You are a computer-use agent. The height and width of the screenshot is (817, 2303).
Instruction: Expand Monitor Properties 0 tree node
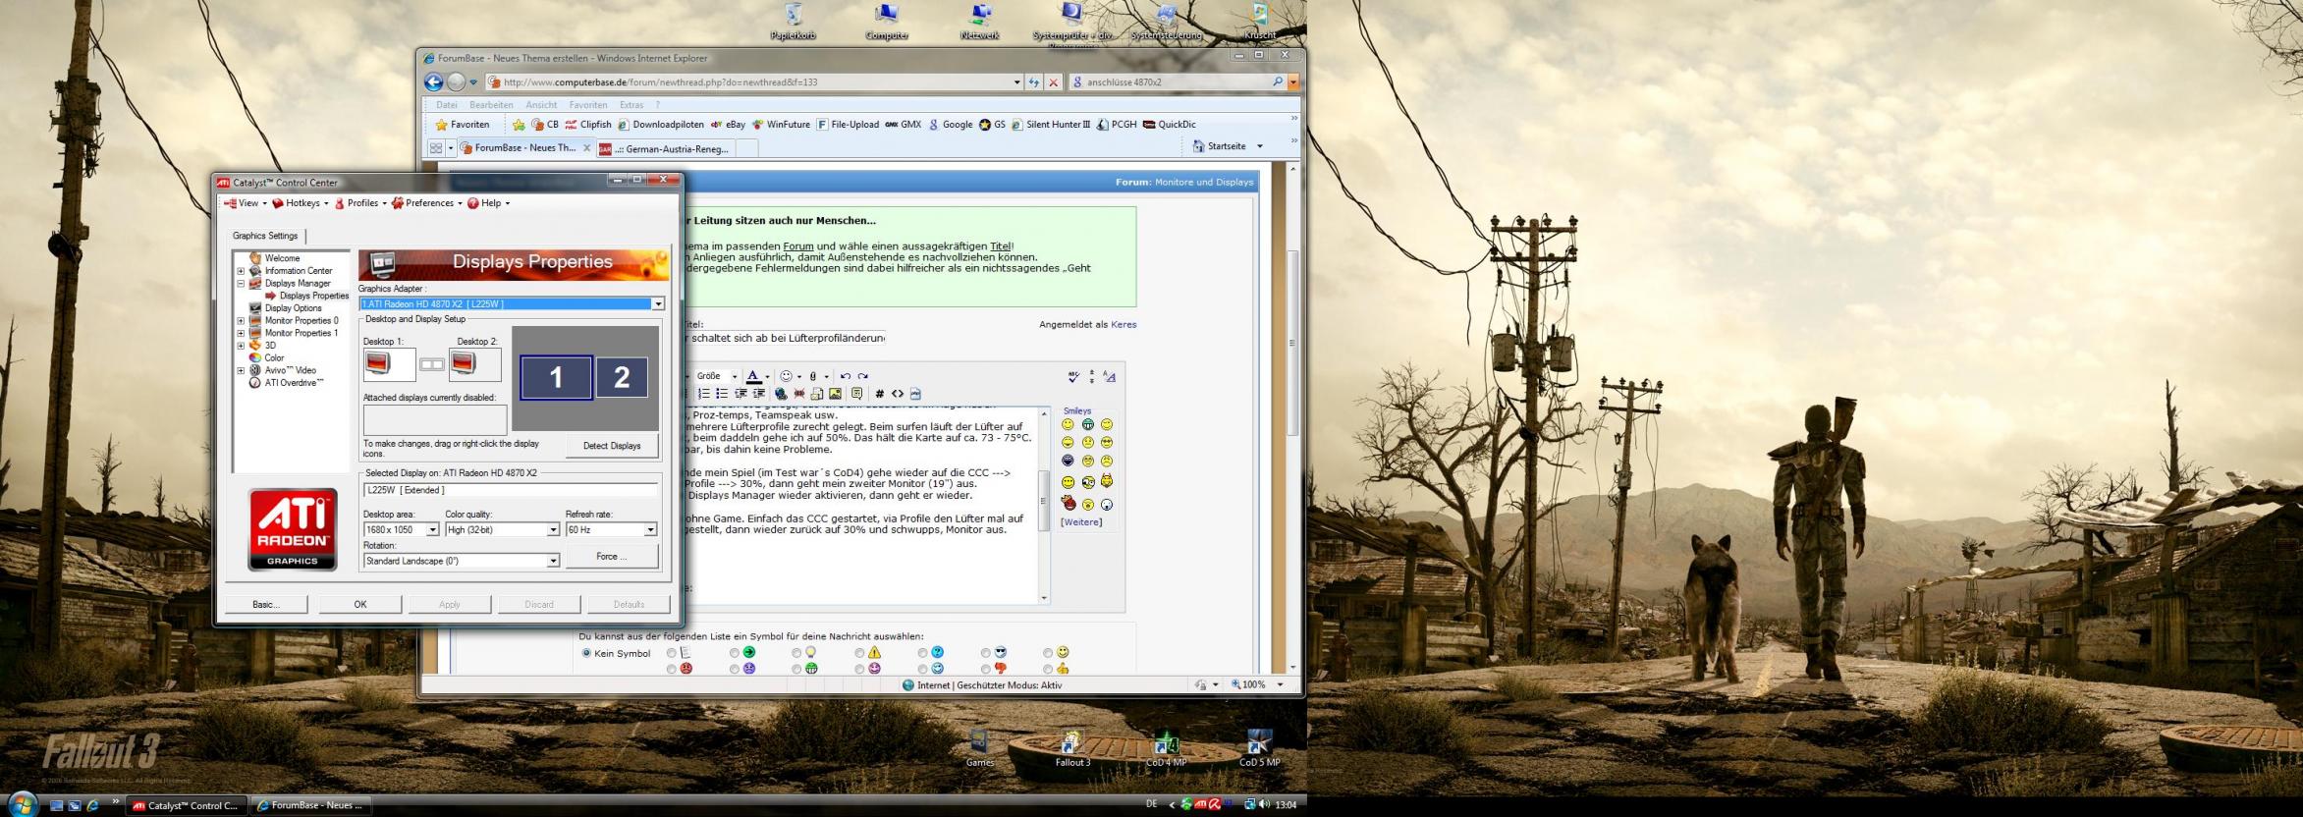(241, 321)
